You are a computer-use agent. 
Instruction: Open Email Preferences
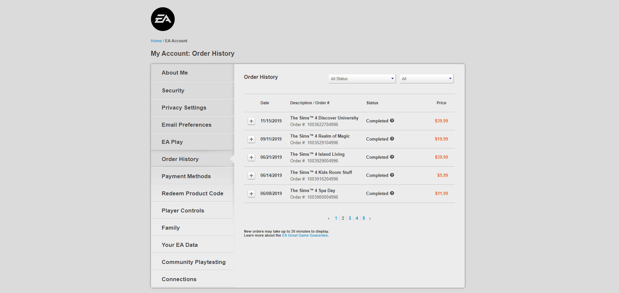click(x=192, y=125)
